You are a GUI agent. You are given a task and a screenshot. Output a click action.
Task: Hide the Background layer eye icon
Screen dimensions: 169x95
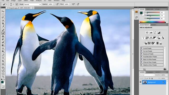(x=140, y=82)
